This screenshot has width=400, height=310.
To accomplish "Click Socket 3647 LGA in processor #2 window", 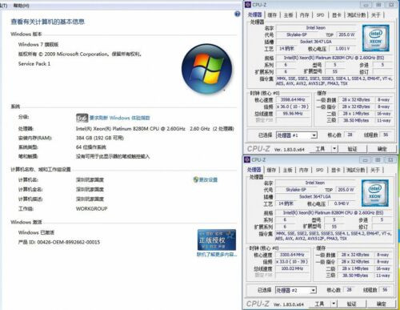I will [x=315, y=196].
